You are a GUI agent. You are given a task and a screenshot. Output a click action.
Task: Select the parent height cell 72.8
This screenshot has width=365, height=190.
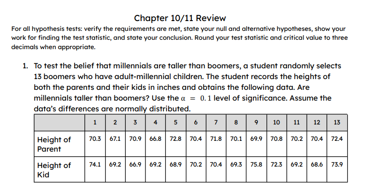175,139
